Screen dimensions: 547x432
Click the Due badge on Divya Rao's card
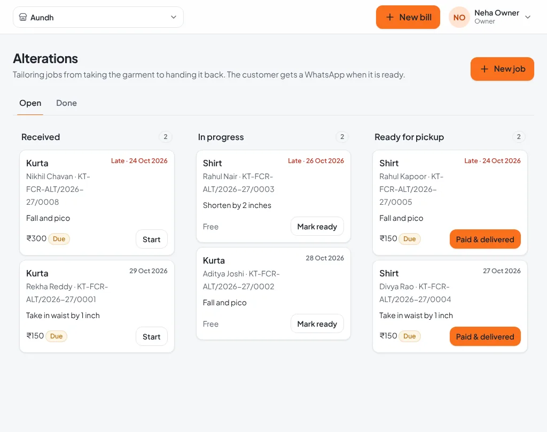coord(410,336)
